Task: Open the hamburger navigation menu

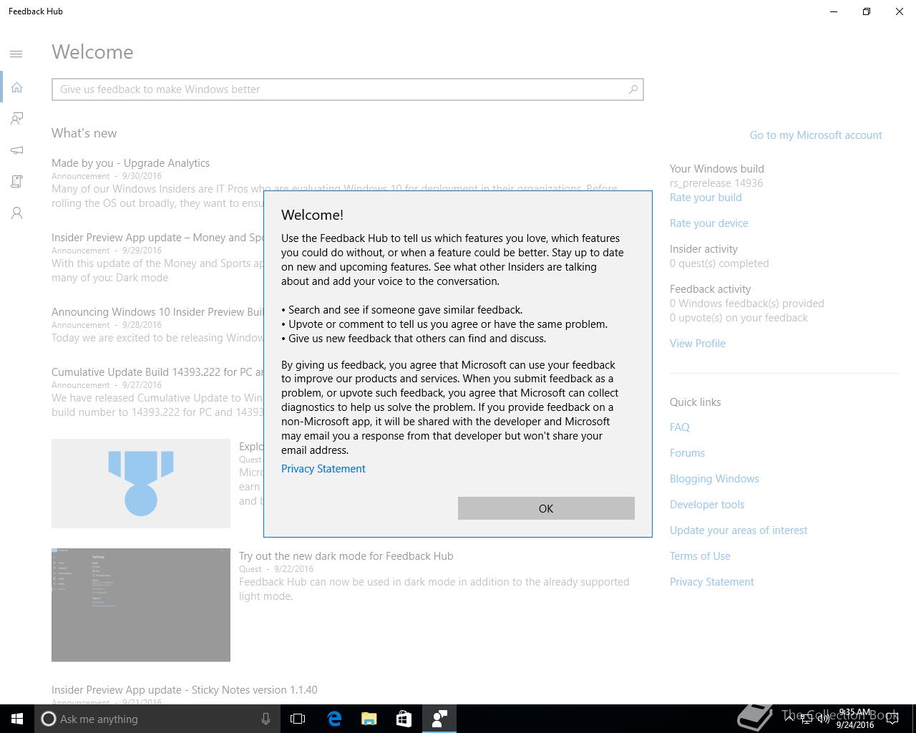Action: 16,54
